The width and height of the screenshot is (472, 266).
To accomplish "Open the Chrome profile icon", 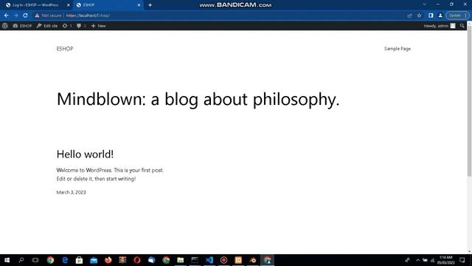I will tap(440, 16).
